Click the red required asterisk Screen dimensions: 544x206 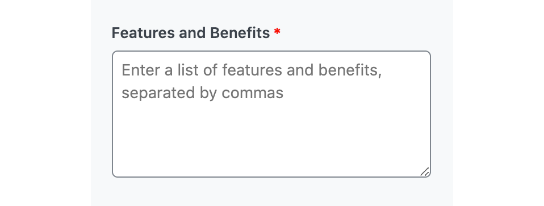[x=277, y=32]
